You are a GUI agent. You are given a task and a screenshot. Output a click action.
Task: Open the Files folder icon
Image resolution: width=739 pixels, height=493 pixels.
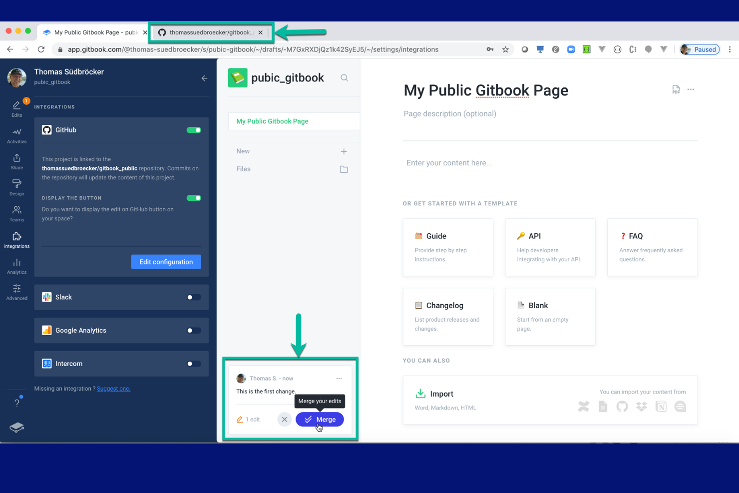344,169
